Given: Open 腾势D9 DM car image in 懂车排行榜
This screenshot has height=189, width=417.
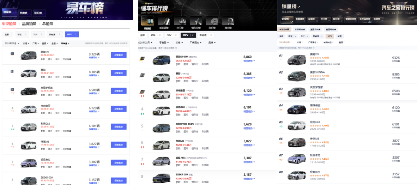Looking at the screenshot, I should (x=161, y=60).
